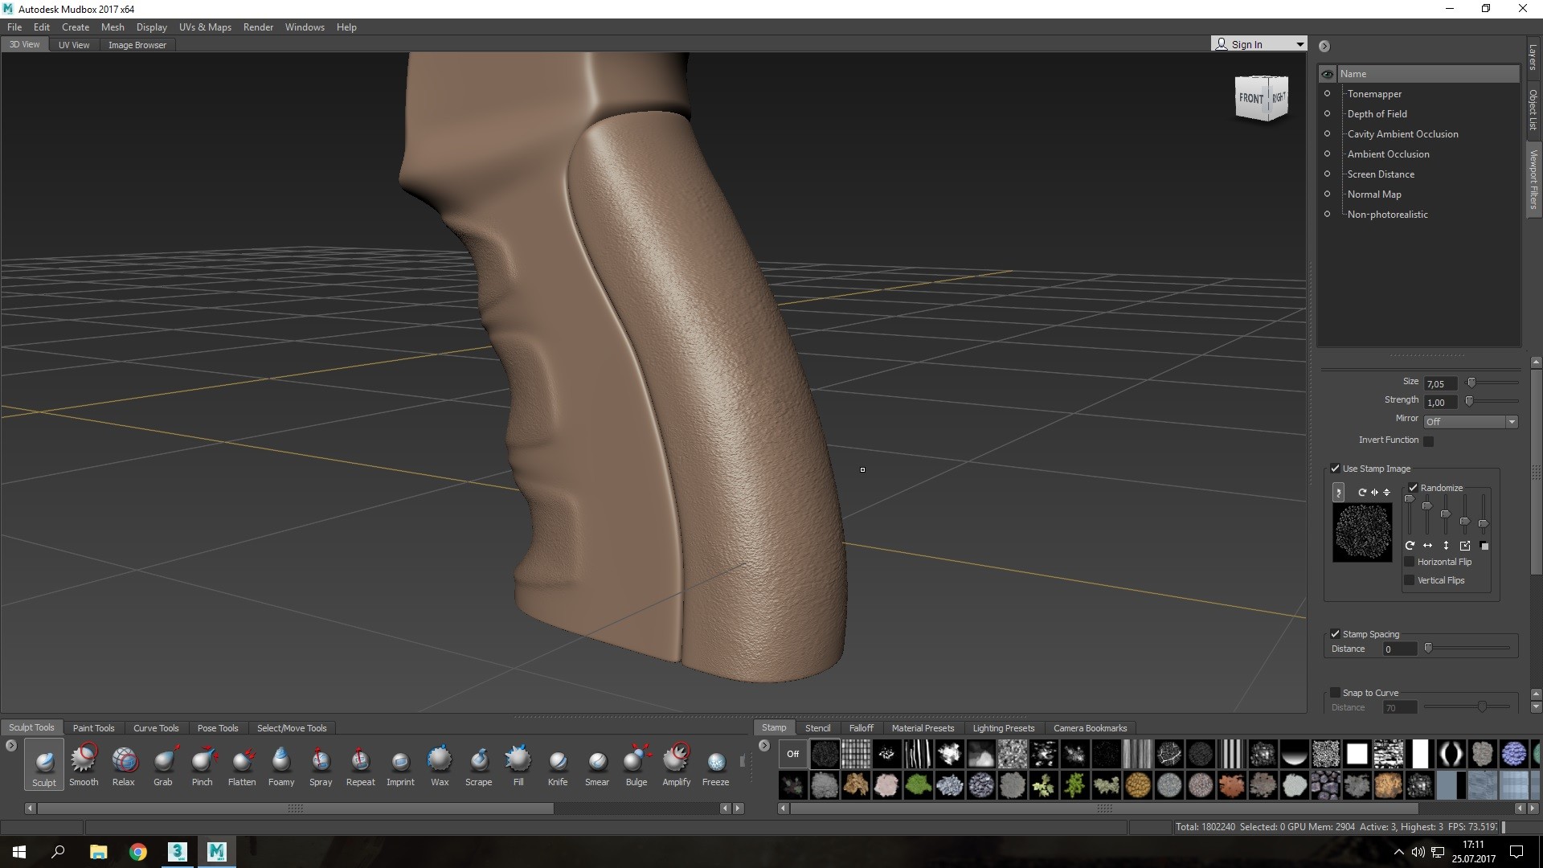Select the Relax tool
Image resolution: width=1543 pixels, height=868 pixels.
pyautogui.click(x=124, y=764)
